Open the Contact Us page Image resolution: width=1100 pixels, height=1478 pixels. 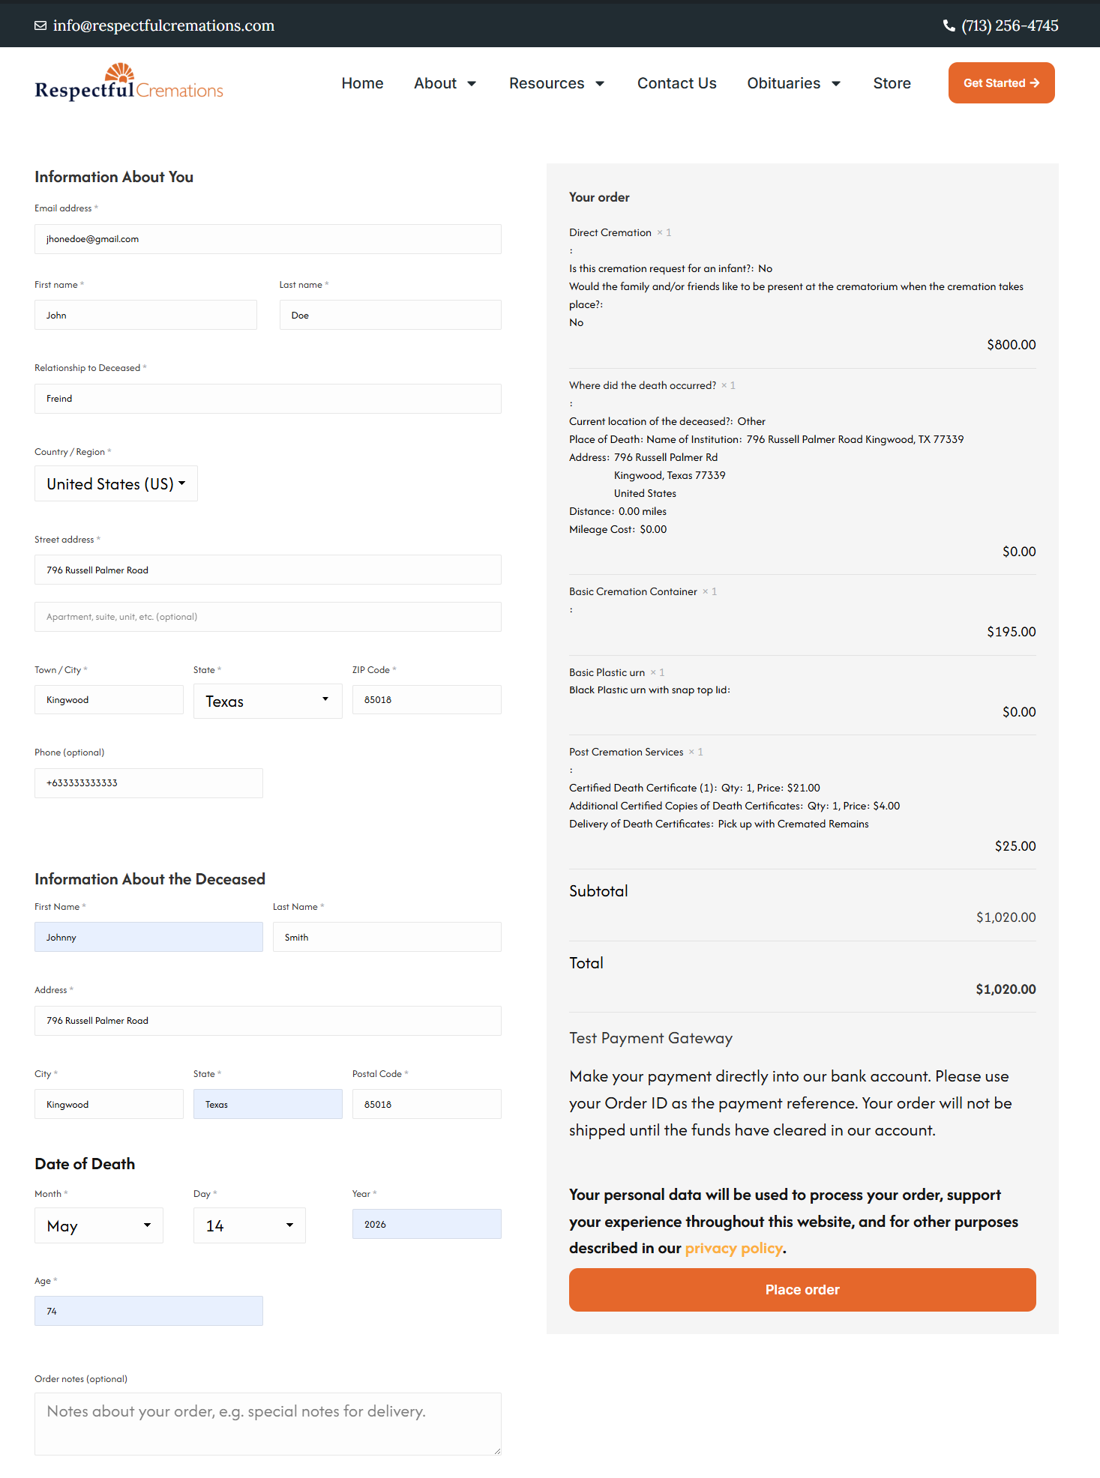tap(677, 83)
